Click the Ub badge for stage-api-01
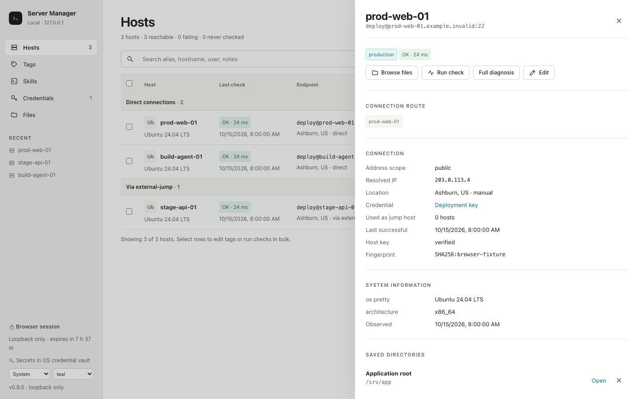This screenshot has height=399, width=639. pos(150,207)
